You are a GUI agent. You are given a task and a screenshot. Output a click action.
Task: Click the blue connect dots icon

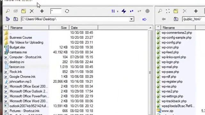132,11
